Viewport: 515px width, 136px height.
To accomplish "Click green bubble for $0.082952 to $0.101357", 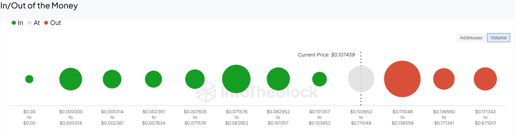I will tap(278, 79).
